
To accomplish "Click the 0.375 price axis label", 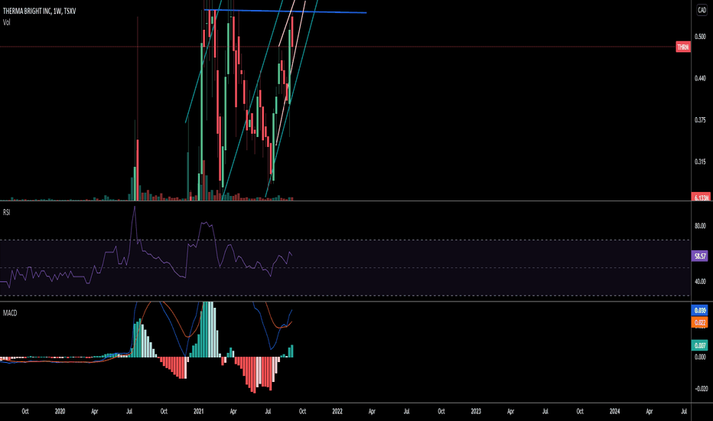I will pyautogui.click(x=700, y=120).
